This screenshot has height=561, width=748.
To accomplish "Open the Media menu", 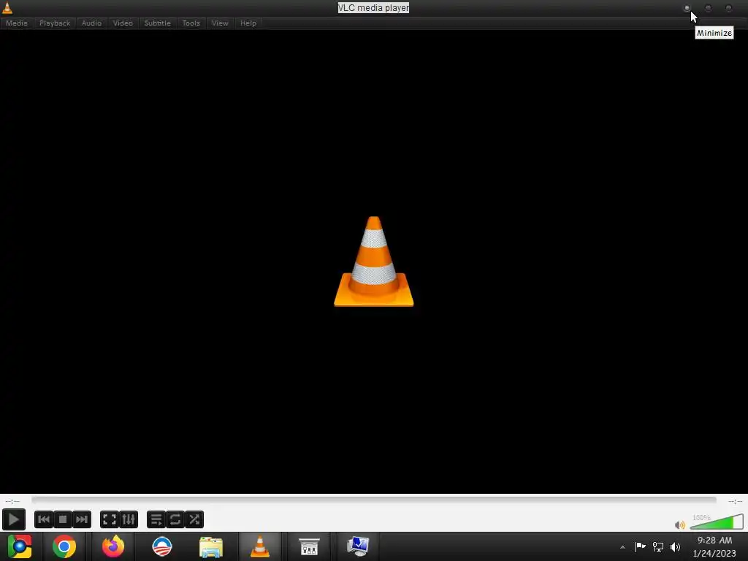I will (x=17, y=23).
